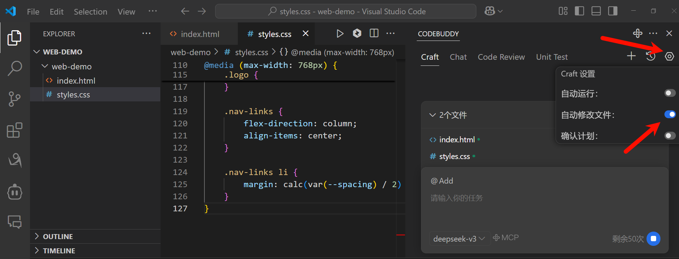Enable the 自动运行 toggle
The height and width of the screenshot is (259, 679).
(x=670, y=93)
